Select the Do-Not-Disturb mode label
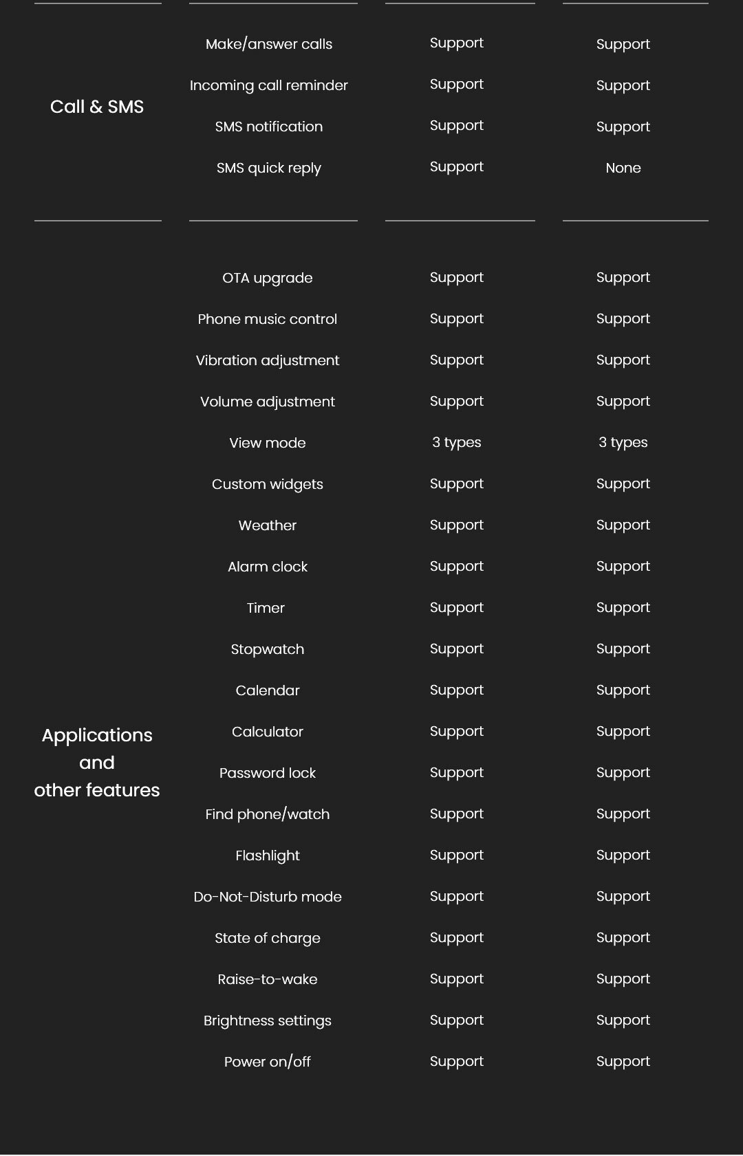 (268, 897)
